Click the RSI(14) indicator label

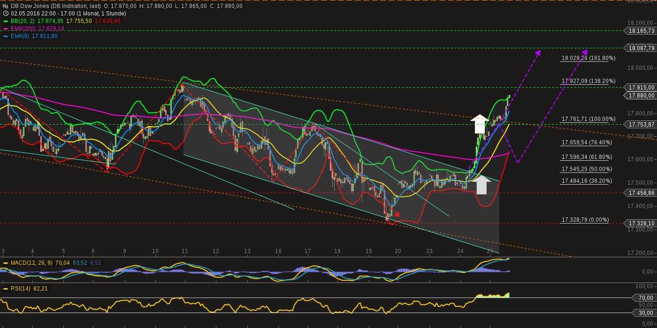[21, 289]
